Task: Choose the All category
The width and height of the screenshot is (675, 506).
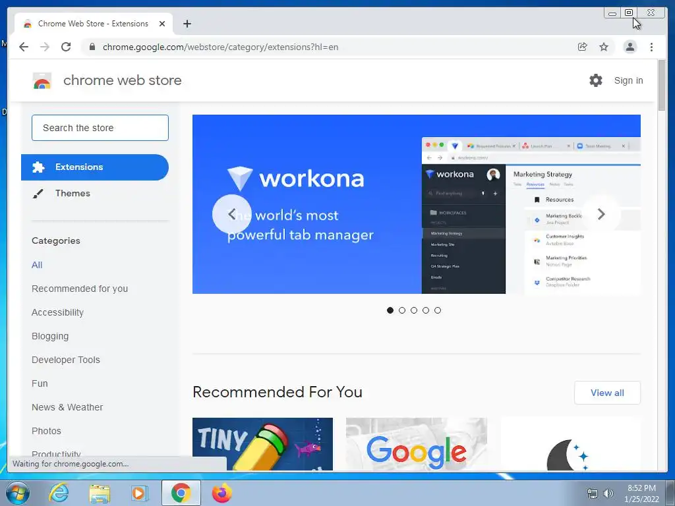Action: [x=37, y=265]
